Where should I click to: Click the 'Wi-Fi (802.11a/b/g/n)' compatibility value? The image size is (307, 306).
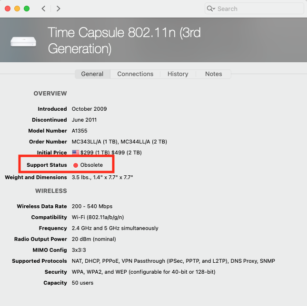coord(98,217)
